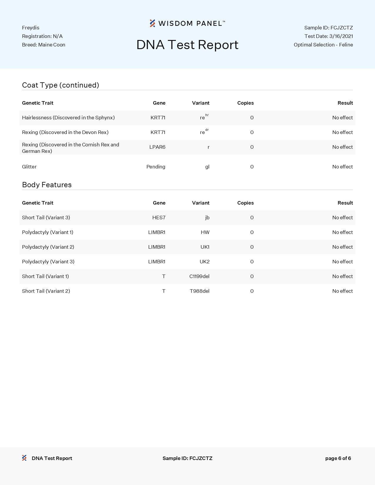Click the Coat Type (continued) heading

(61, 85)
